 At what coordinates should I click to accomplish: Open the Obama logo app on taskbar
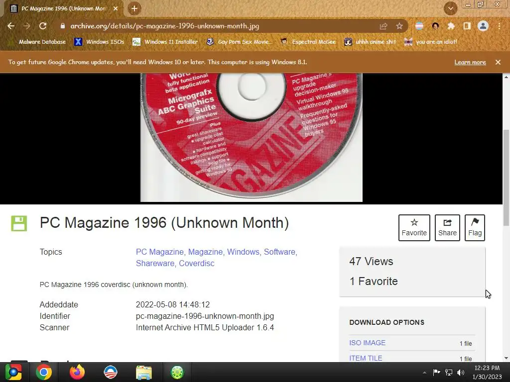pos(111,372)
